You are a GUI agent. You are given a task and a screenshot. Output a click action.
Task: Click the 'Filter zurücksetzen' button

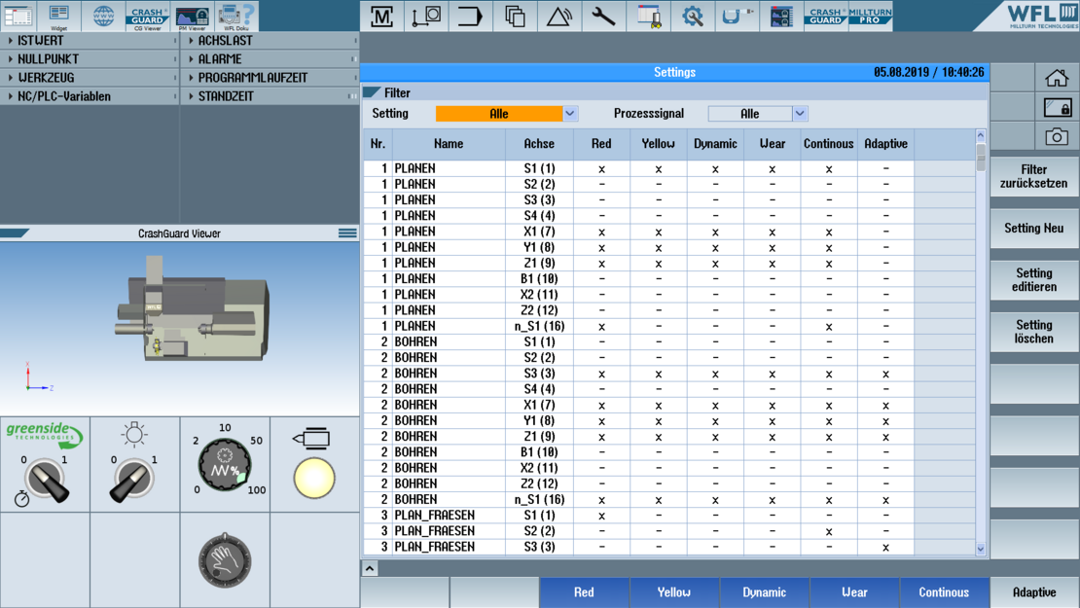click(x=1033, y=176)
